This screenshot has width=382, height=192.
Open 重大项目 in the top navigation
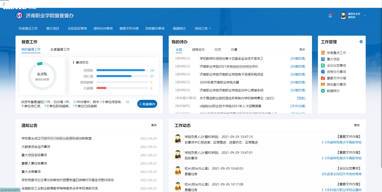53,29
